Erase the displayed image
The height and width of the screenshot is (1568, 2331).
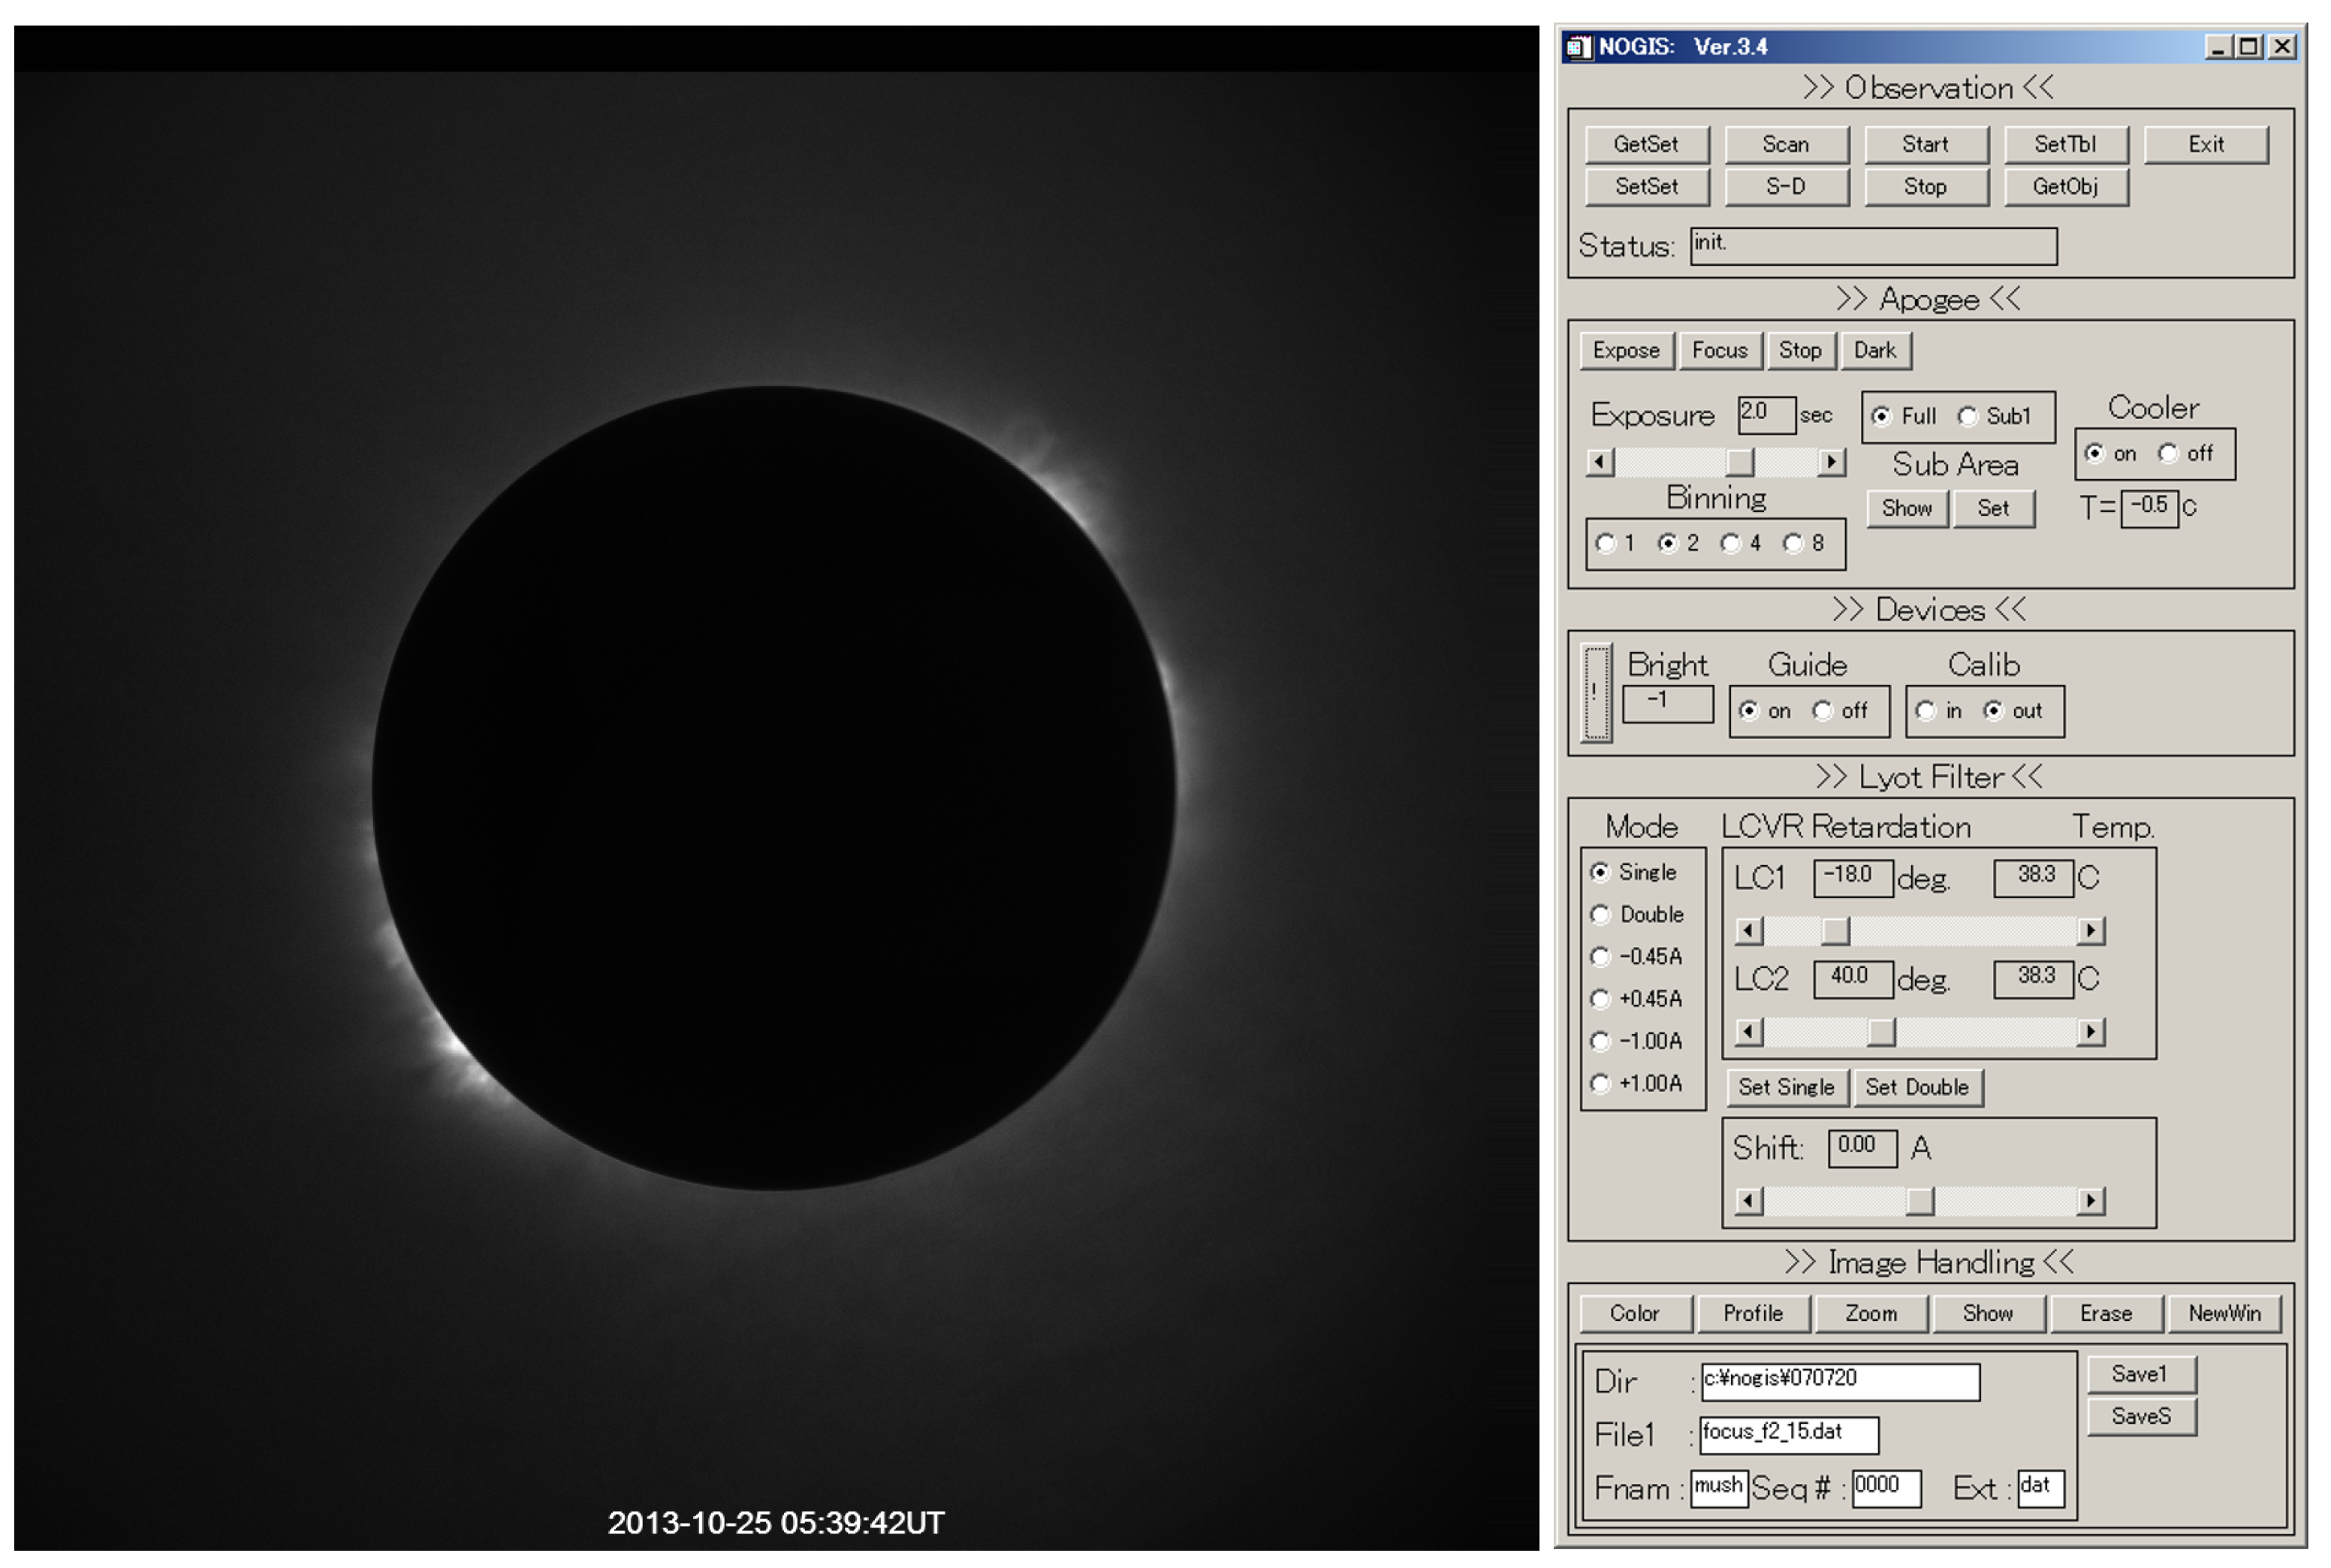[x=2105, y=1313]
